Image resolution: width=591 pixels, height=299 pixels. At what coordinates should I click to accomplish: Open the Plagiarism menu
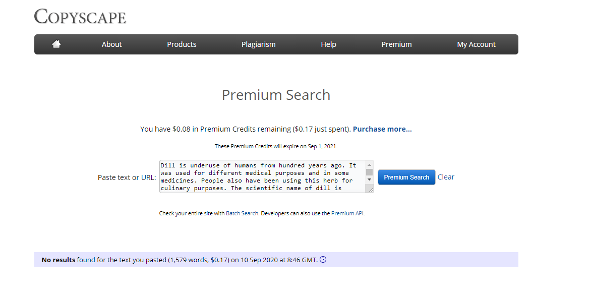point(259,44)
